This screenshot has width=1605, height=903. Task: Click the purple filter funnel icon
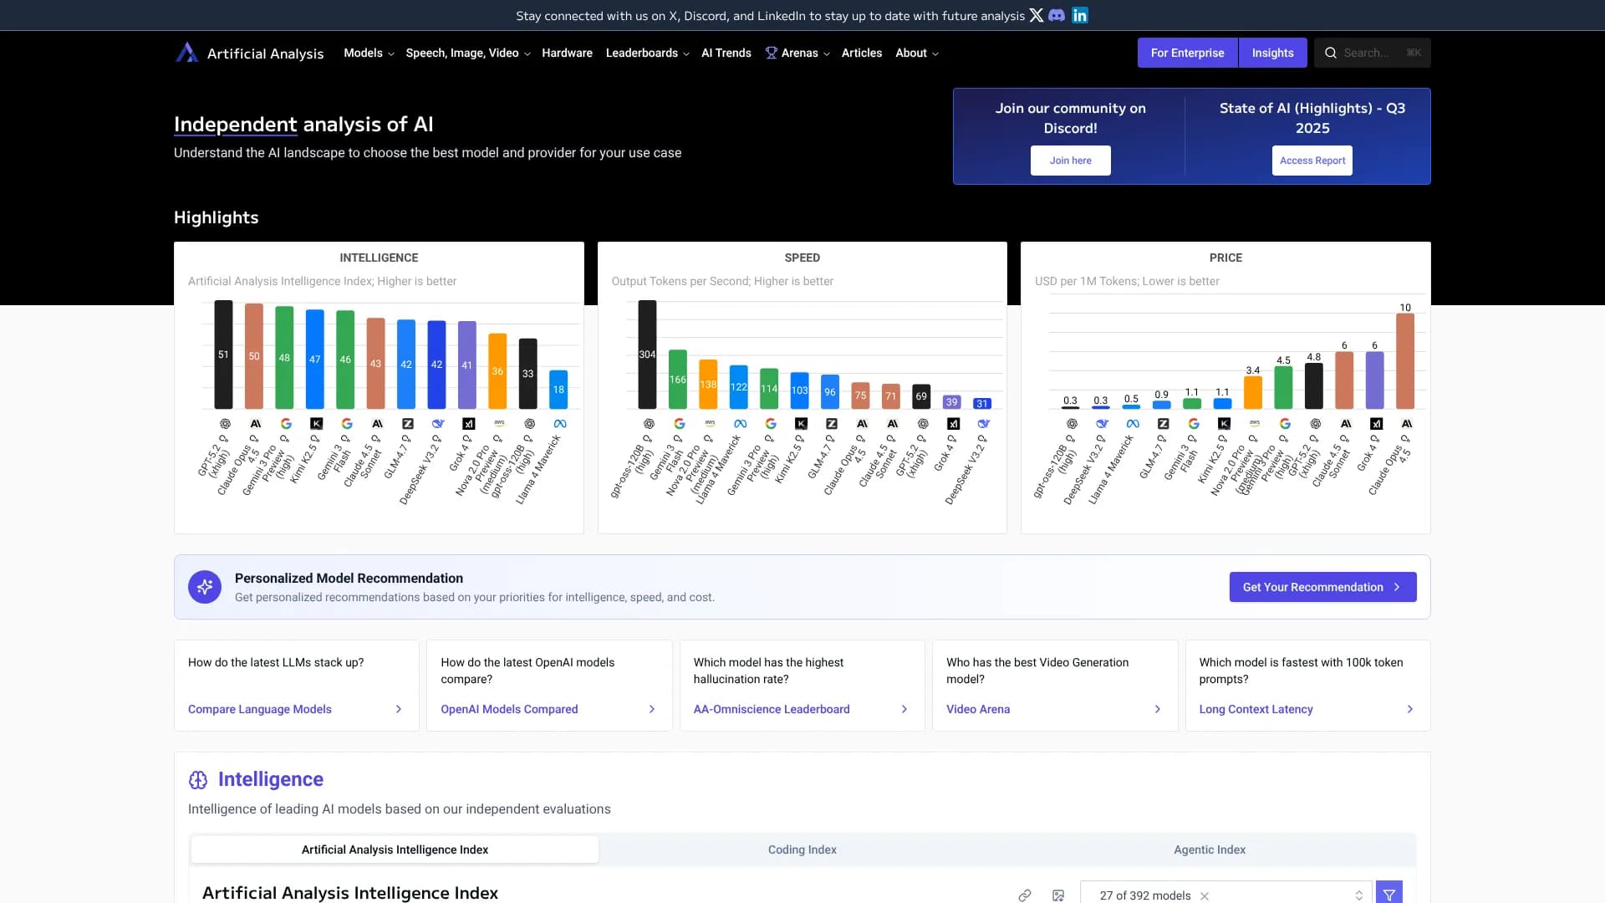[1388, 895]
